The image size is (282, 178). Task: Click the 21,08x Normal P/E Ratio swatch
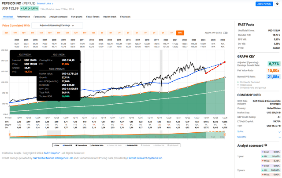click(273, 76)
